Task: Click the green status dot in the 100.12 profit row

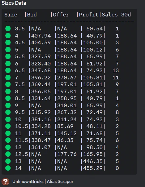Action: pyautogui.click(x=8, y=50)
